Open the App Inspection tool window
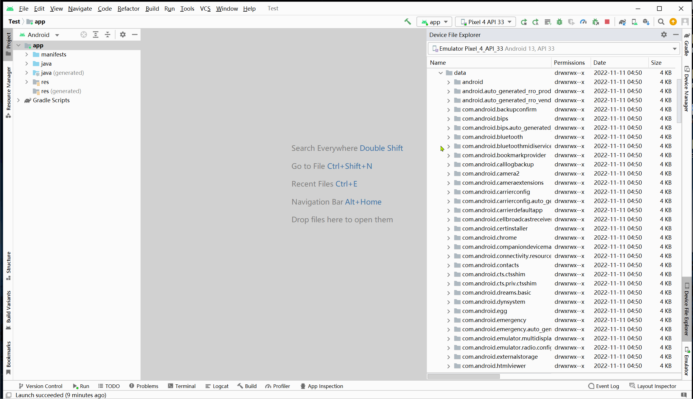 click(322, 386)
